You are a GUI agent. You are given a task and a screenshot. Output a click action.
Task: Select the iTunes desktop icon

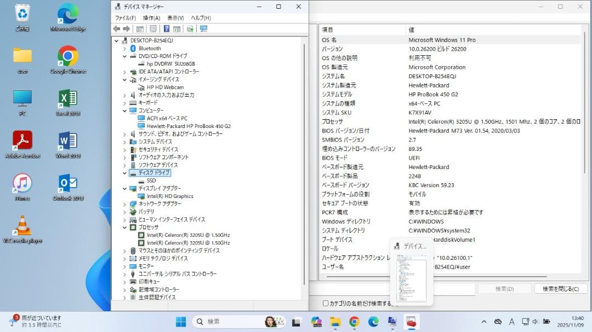(22, 187)
